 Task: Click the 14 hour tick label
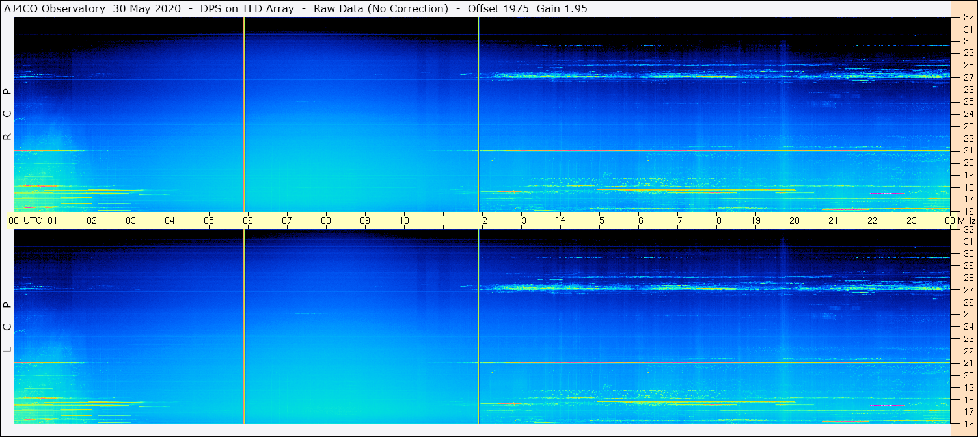point(560,220)
